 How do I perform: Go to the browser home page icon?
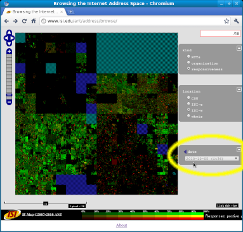[x=34, y=21]
